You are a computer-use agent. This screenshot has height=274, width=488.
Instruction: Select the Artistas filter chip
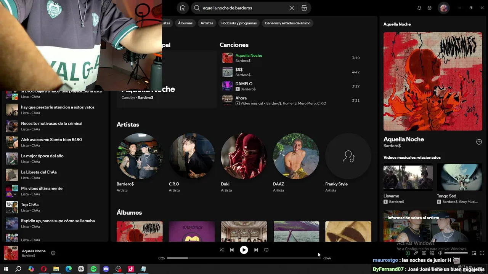click(x=207, y=23)
